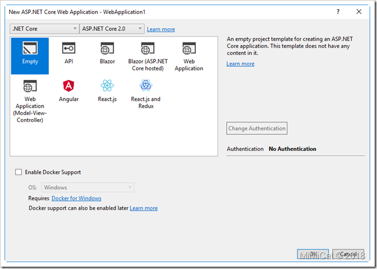The height and width of the screenshot is (269, 377).
Task: Click Learn more link about Docker support
Action: coord(144,208)
